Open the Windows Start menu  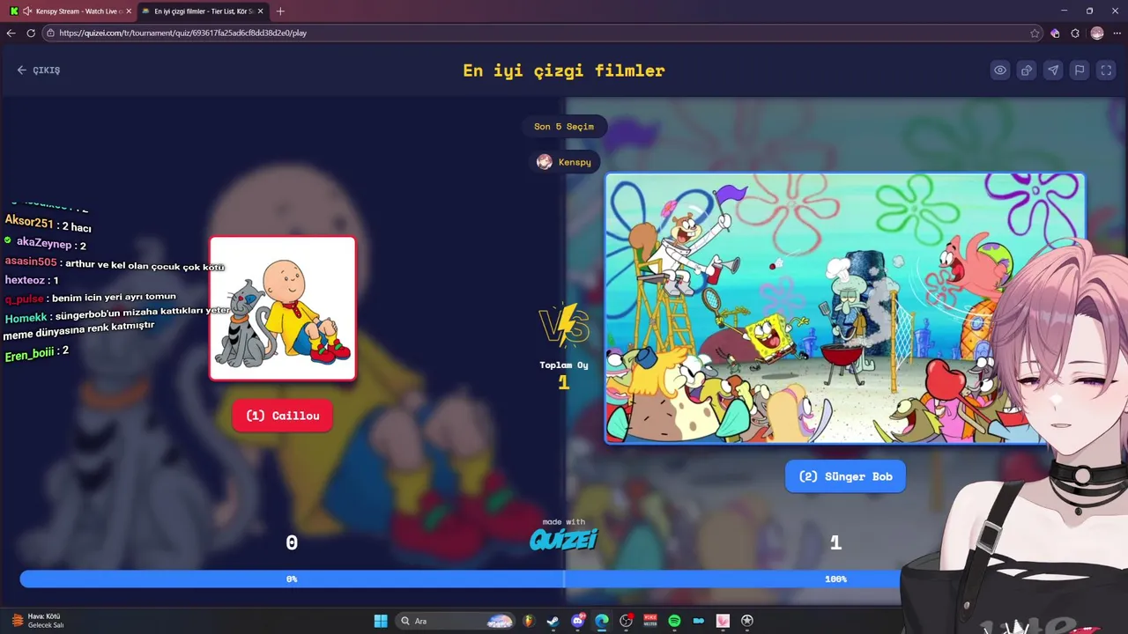pos(381,621)
